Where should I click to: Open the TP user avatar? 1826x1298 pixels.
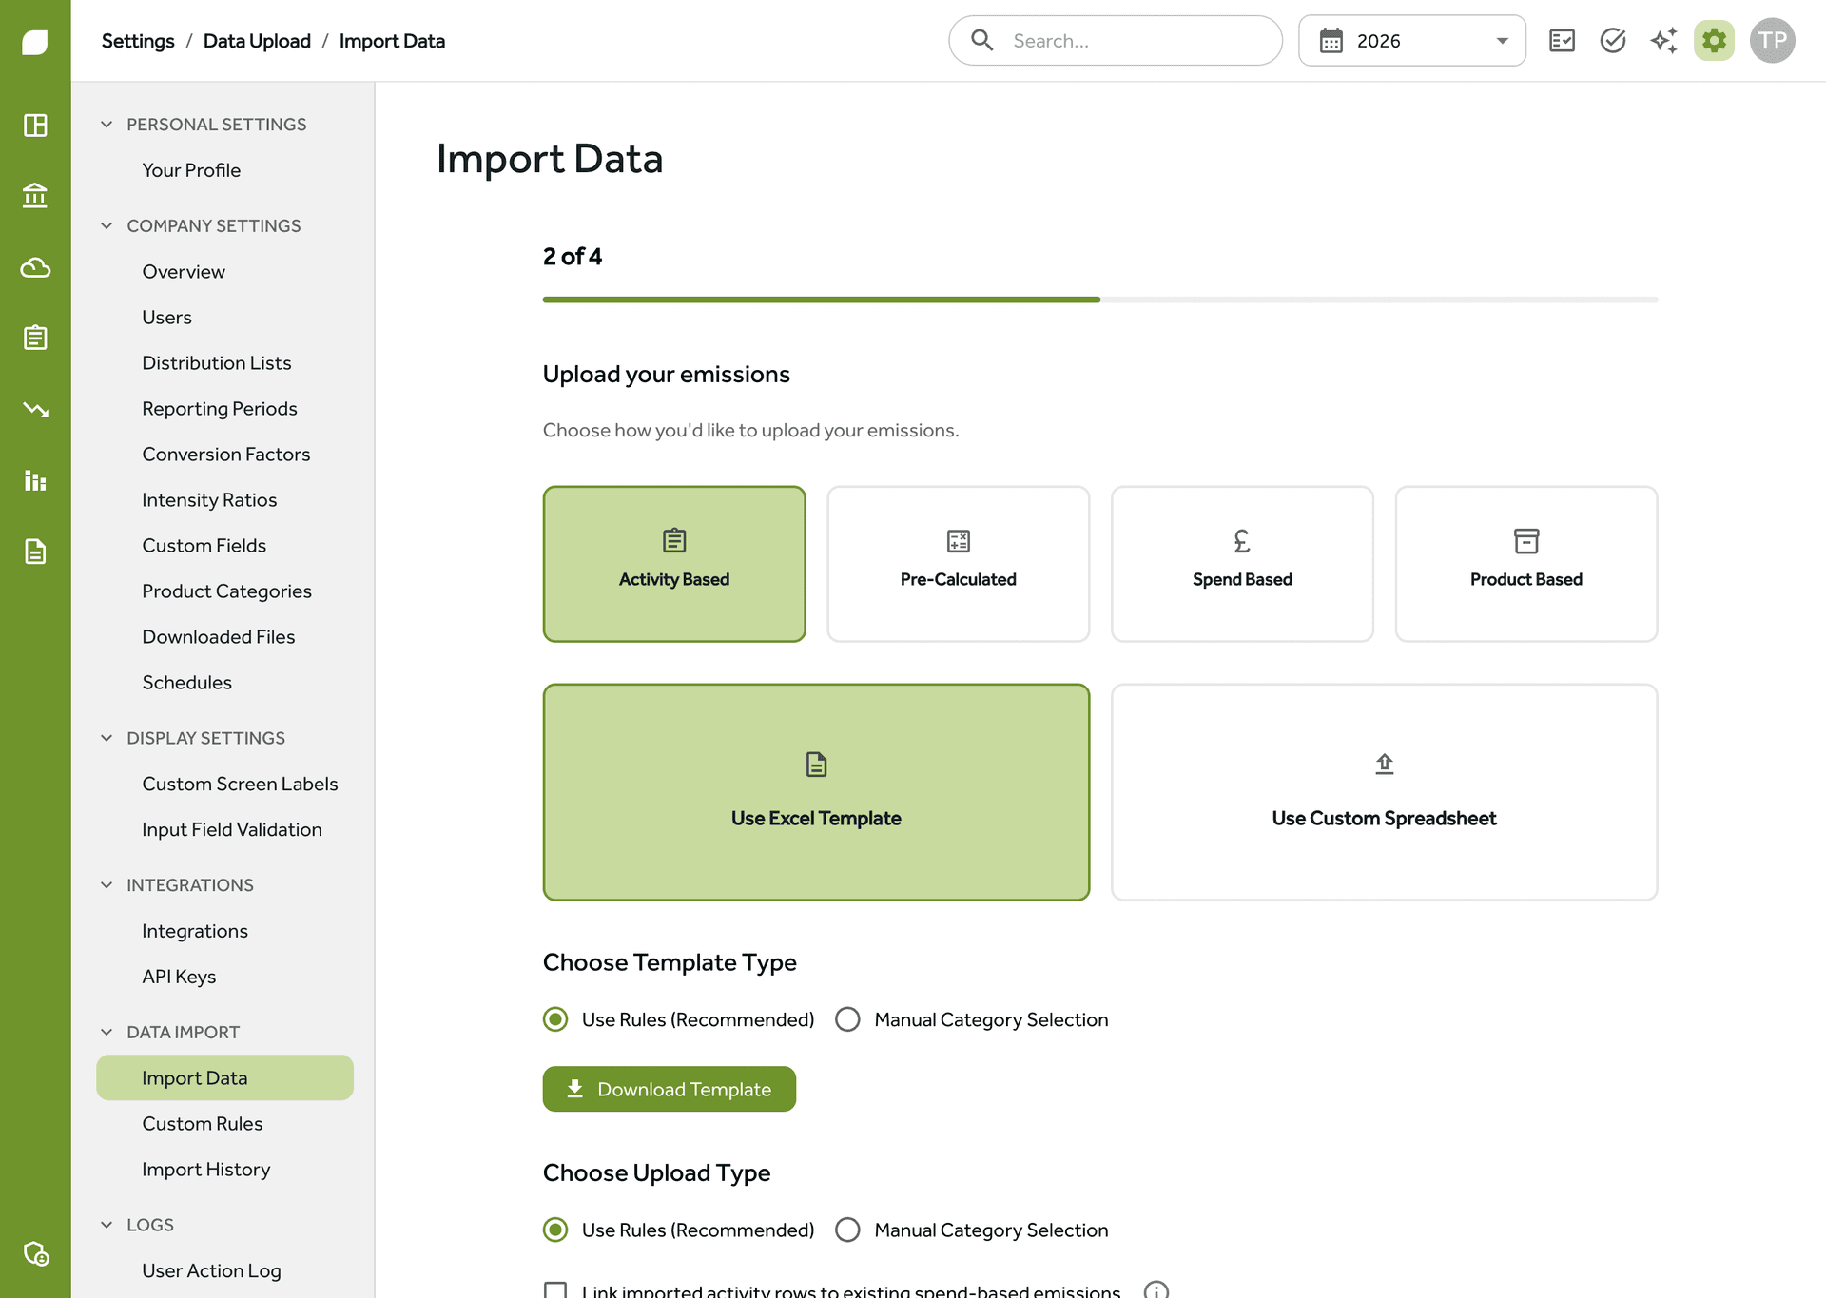1773,41
